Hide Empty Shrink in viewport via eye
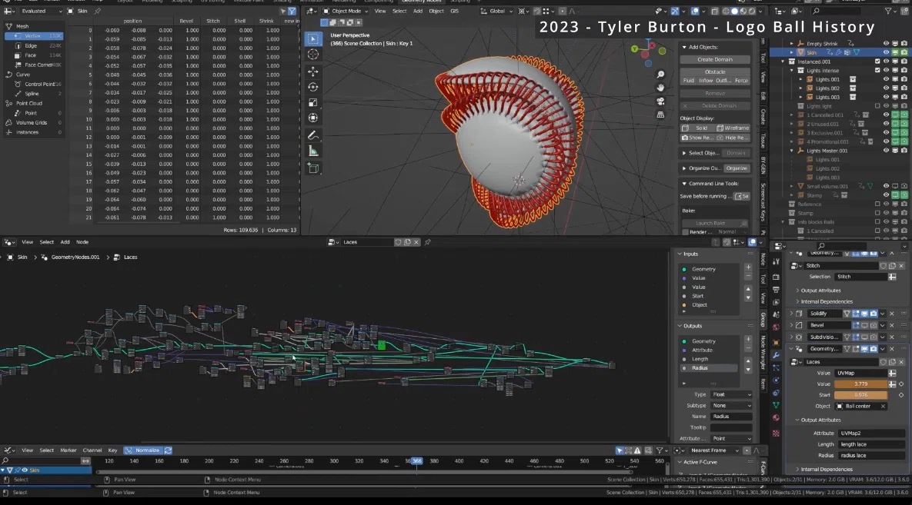Viewport: 912px width, 505px height. tap(886, 44)
